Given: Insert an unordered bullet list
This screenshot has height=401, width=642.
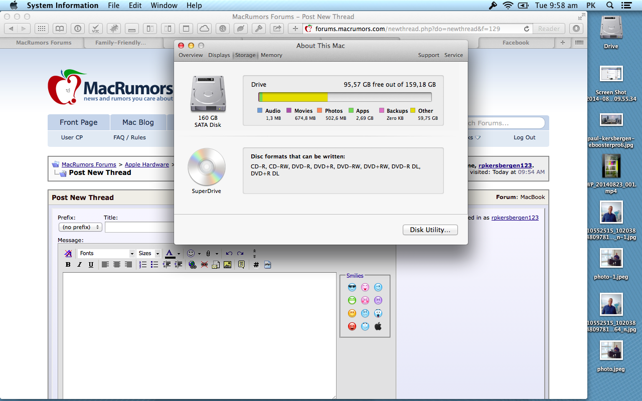Looking at the screenshot, I should coord(154,265).
